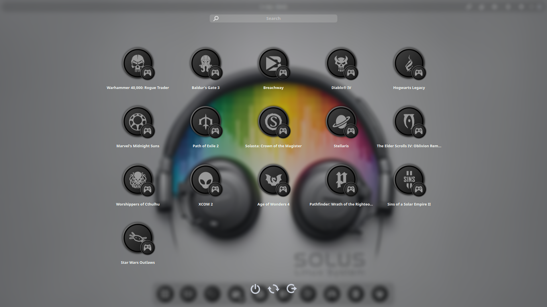The width and height of the screenshot is (547, 307).
Task: Click the restart button
Action: coord(273,289)
